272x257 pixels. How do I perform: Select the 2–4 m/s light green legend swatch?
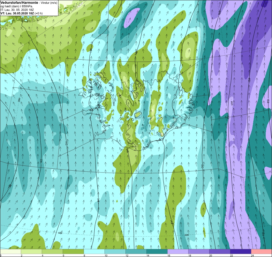[x=31, y=251]
